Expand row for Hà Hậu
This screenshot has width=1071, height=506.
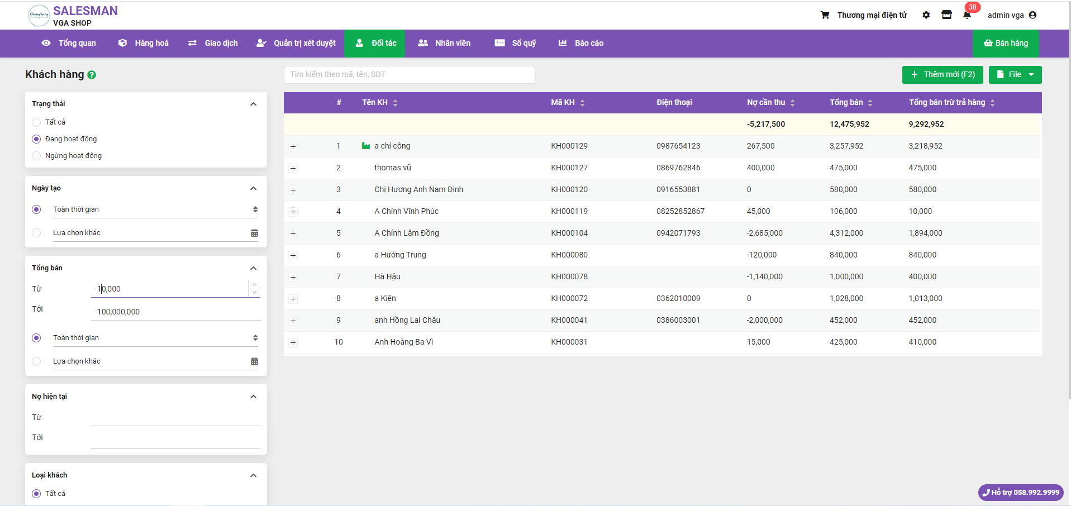coord(293,277)
